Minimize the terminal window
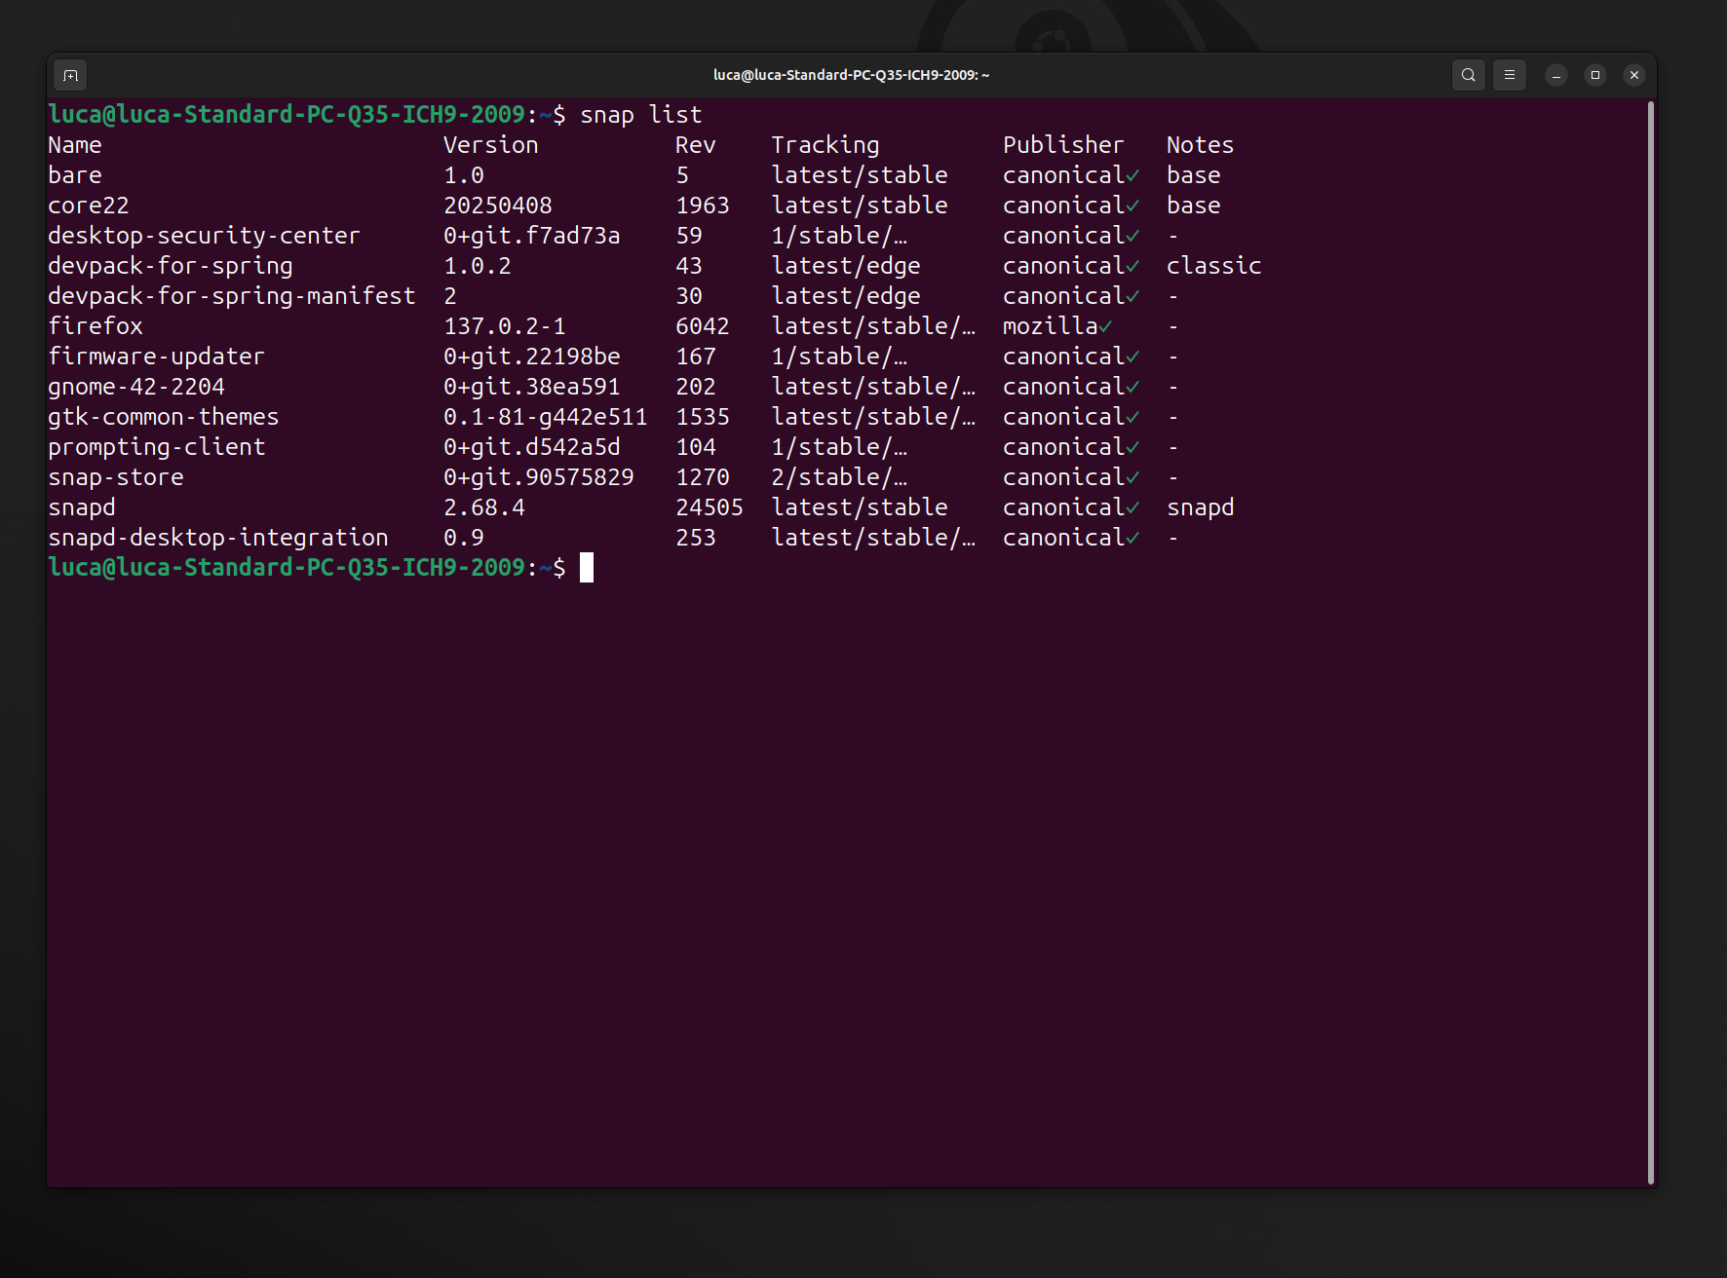The image size is (1727, 1278). click(1556, 75)
